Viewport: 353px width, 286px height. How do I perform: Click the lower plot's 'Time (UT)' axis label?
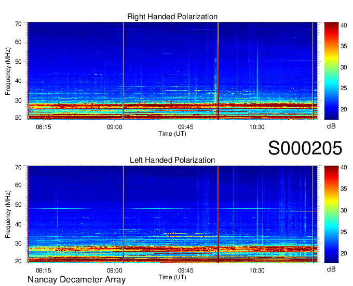tap(172, 277)
